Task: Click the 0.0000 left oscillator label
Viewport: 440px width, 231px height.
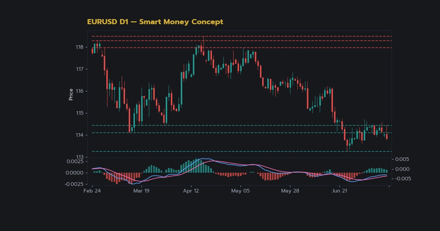Action: coord(75,173)
